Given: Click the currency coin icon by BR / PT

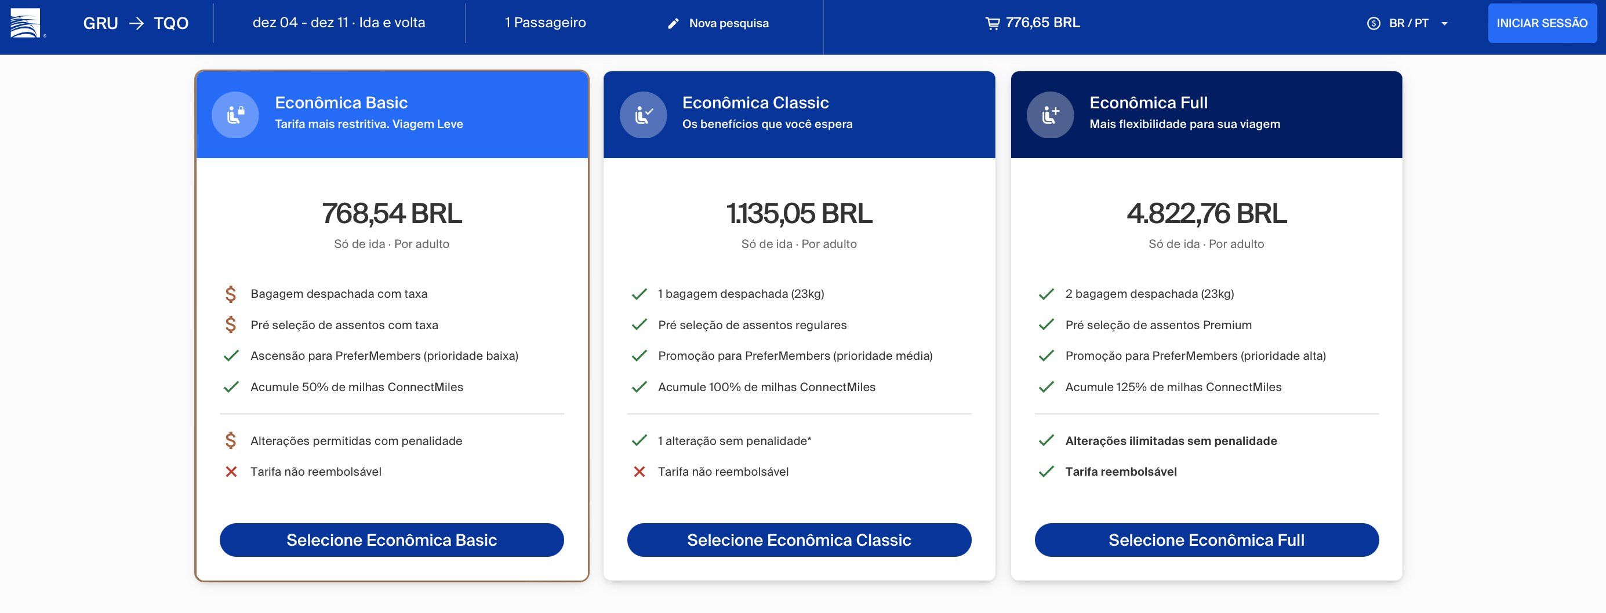Looking at the screenshot, I should [x=1374, y=24].
